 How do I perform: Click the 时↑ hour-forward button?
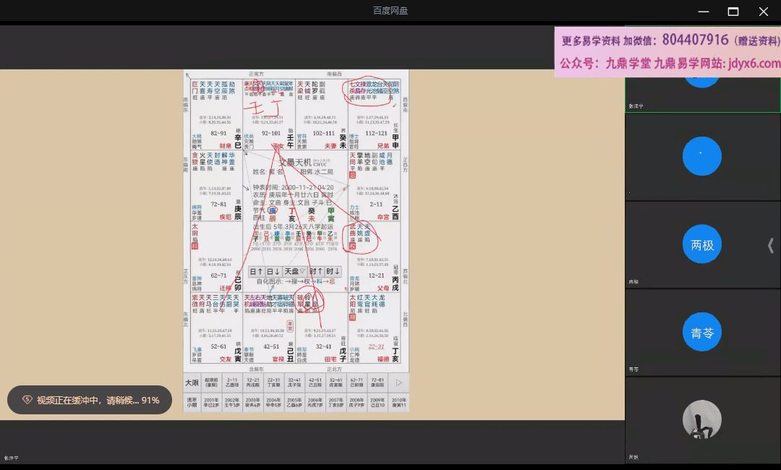point(315,271)
